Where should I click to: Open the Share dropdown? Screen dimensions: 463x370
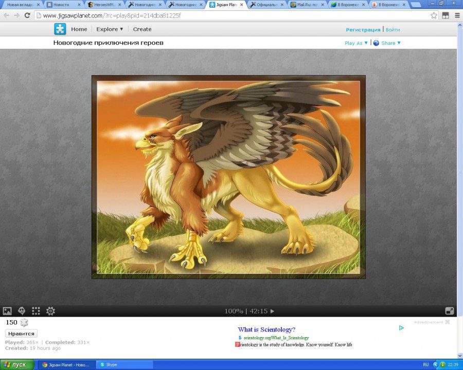(x=391, y=43)
